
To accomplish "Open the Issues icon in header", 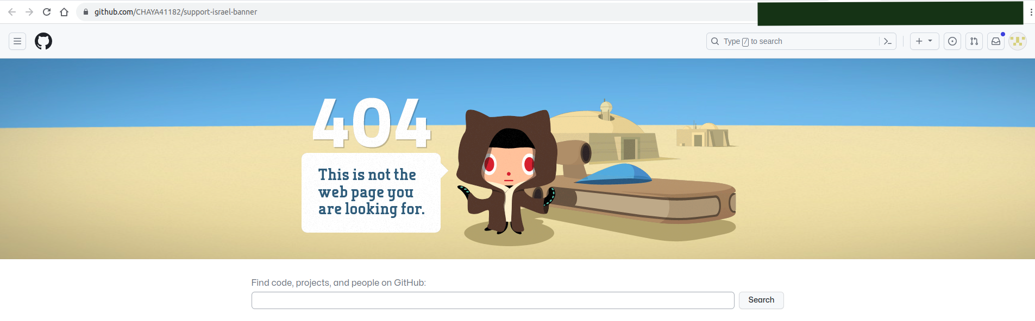I will pos(952,41).
